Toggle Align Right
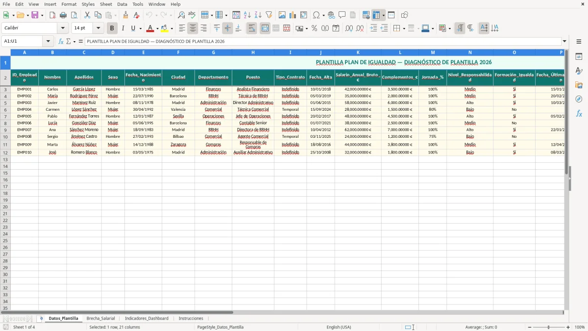588x331 pixels. [x=203, y=28]
